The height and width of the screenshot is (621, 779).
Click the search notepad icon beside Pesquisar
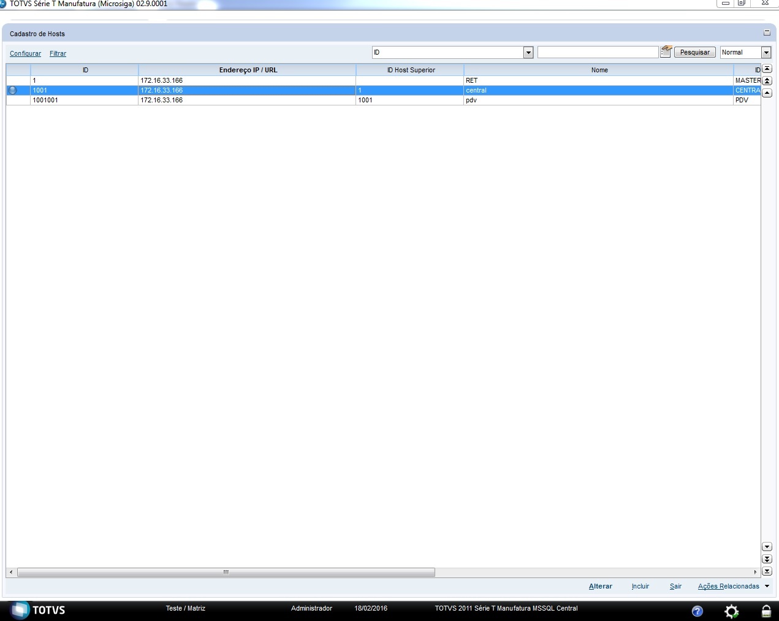pos(666,52)
